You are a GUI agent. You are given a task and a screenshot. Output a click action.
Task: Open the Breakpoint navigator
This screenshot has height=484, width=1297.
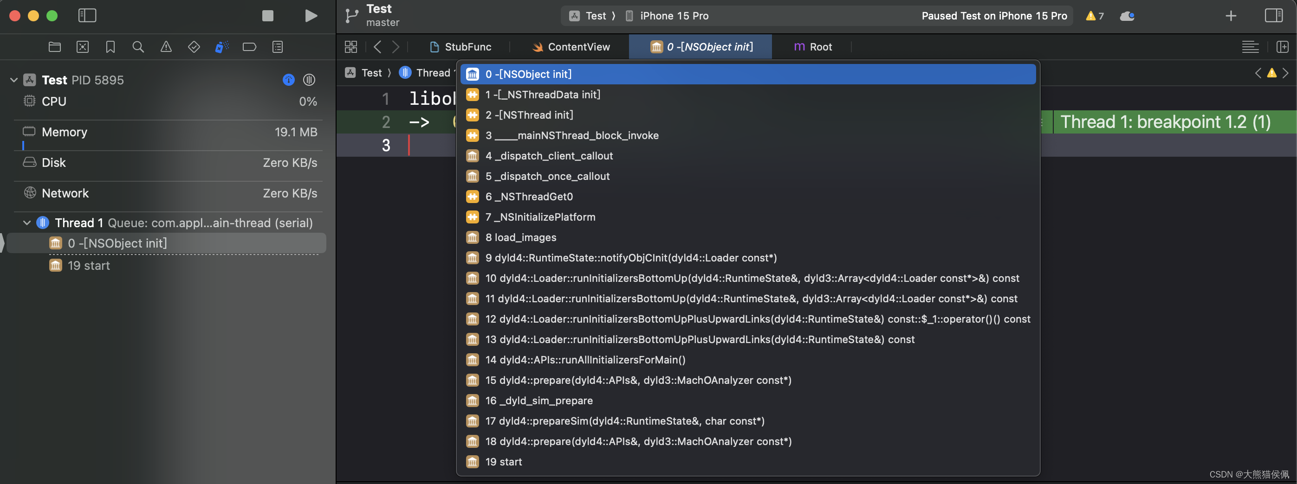[x=249, y=47]
